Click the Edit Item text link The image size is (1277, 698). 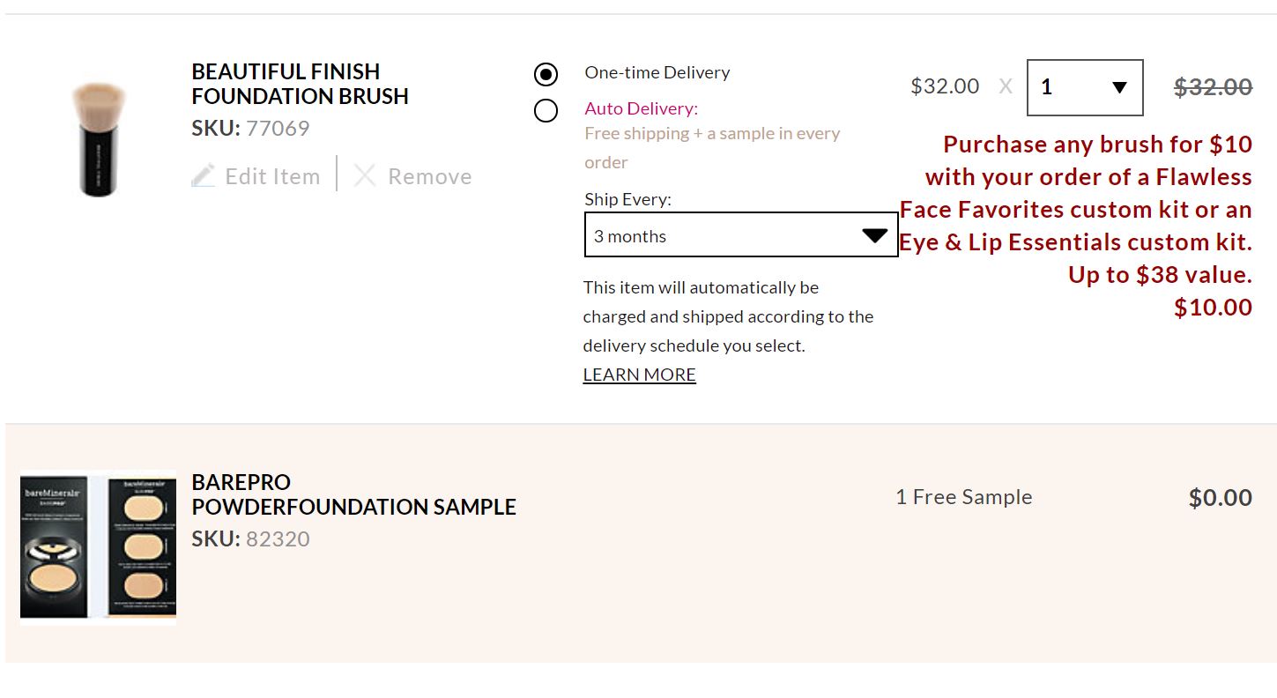272,176
